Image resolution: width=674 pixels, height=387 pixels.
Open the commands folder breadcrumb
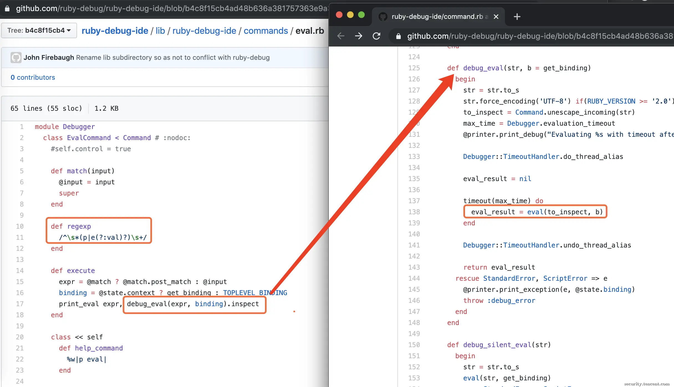pyautogui.click(x=266, y=31)
